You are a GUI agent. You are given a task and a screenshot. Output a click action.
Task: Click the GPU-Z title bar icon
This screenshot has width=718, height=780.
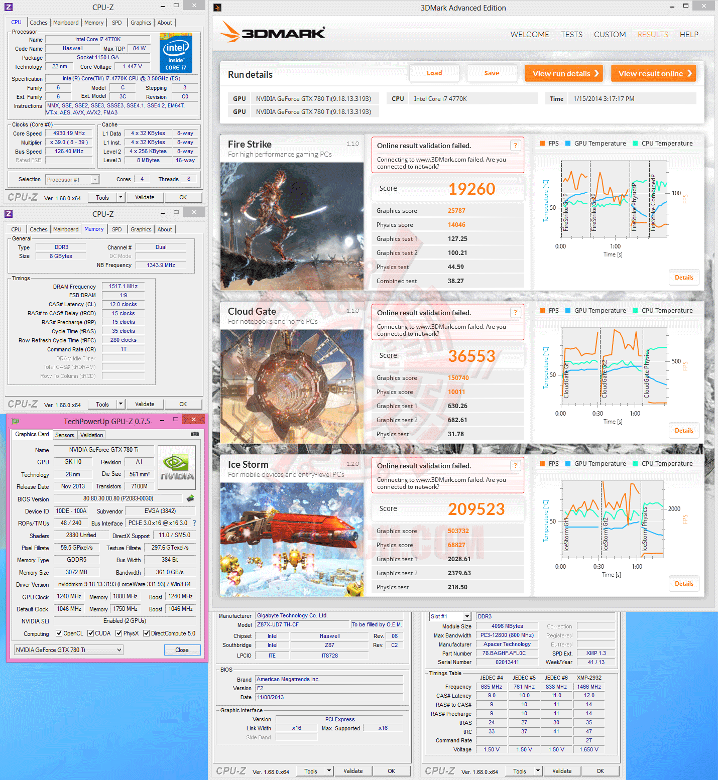click(x=16, y=421)
